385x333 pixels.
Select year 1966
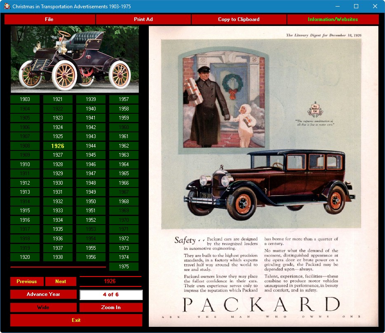pos(124,183)
